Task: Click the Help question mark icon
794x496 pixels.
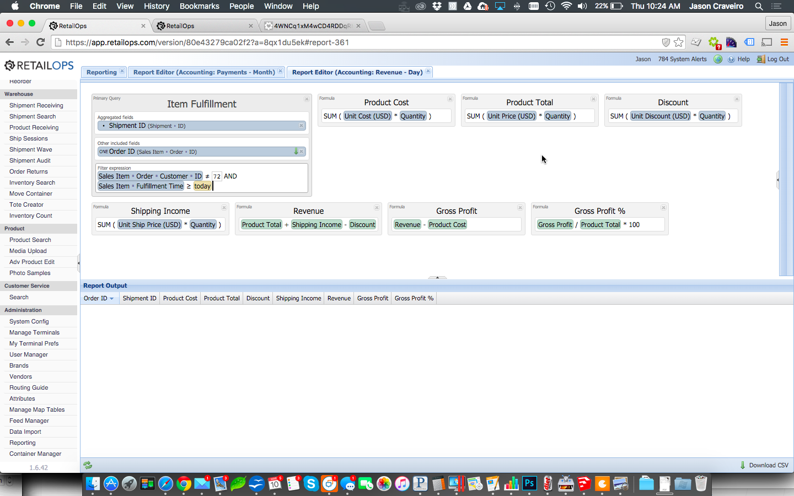Action: (731, 59)
